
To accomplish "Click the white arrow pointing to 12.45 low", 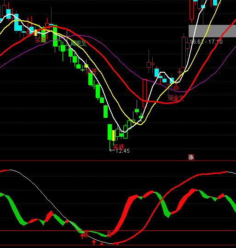I will (112, 150).
